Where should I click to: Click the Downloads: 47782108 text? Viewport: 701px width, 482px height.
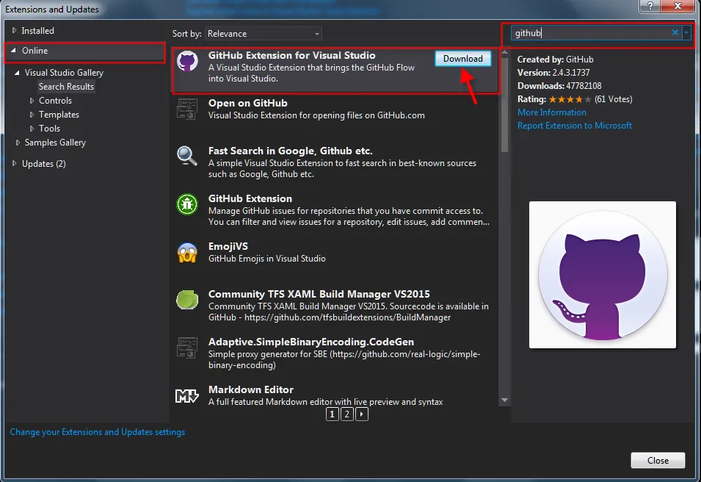(559, 86)
